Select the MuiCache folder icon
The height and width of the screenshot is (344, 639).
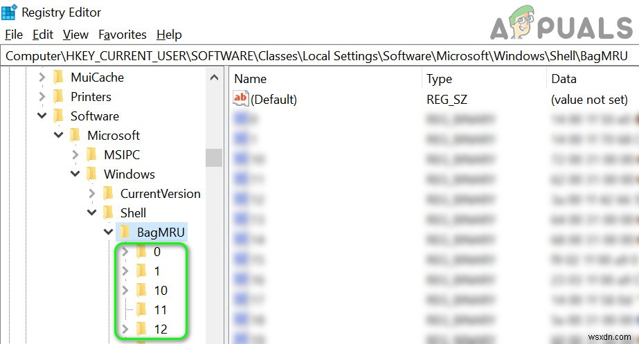click(x=59, y=77)
